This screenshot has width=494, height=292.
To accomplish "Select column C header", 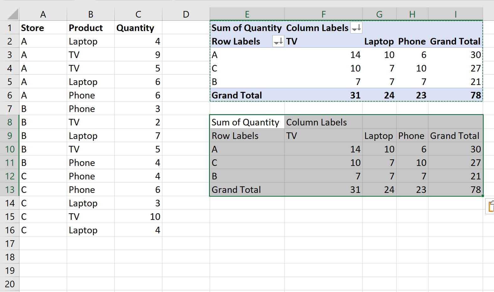I will [x=138, y=14].
